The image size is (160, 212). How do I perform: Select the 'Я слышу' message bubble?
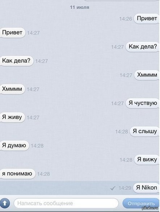pos(145,131)
